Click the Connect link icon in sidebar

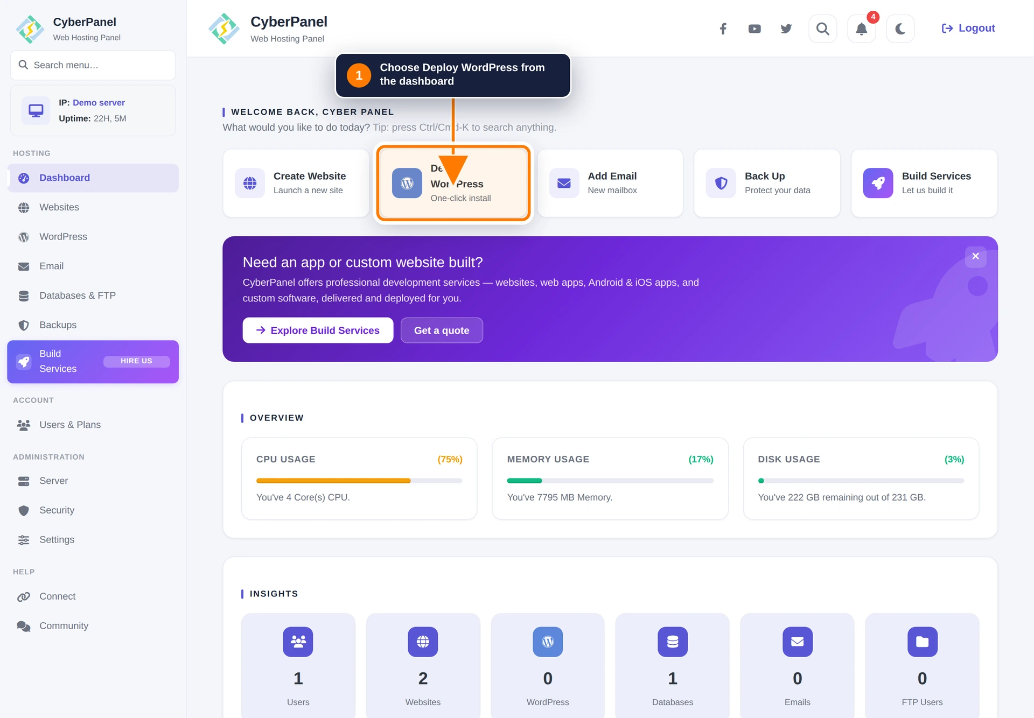point(24,597)
